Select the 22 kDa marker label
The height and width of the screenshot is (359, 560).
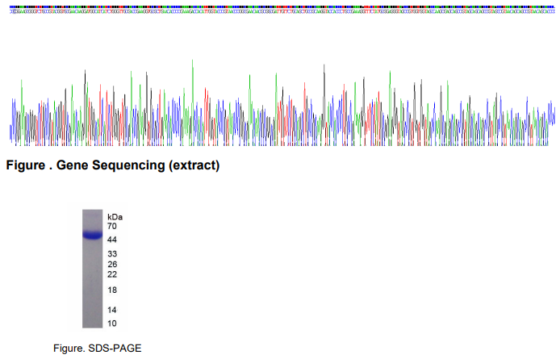pos(112,274)
